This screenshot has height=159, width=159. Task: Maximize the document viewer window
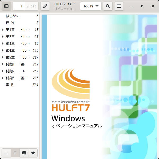[x=142, y=6]
